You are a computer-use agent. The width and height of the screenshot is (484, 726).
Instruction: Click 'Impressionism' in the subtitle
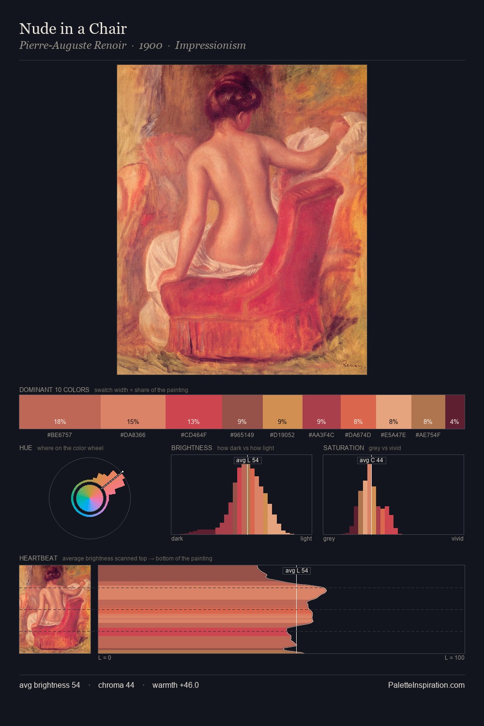211,45
